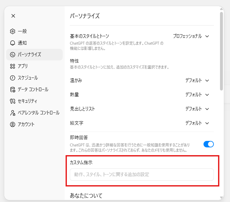Click the カスタム指示 heading

click(81, 163)
